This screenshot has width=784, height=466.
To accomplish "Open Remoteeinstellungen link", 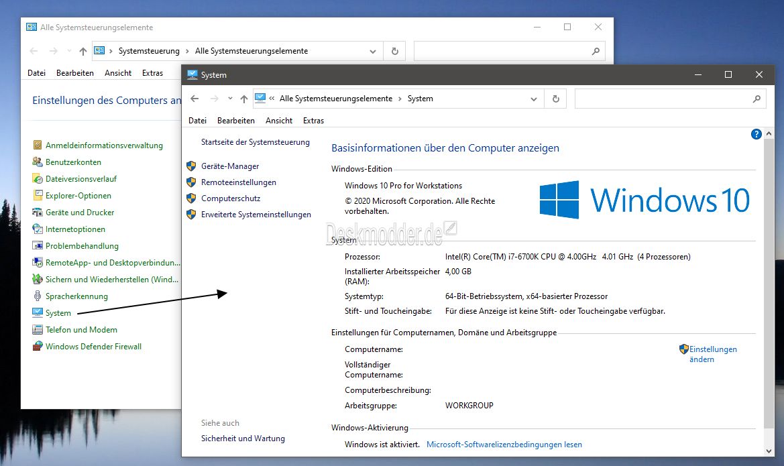I will tap(239, 182).
